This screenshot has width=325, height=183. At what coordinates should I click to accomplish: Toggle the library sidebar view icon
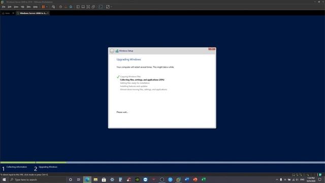(78, 7)
